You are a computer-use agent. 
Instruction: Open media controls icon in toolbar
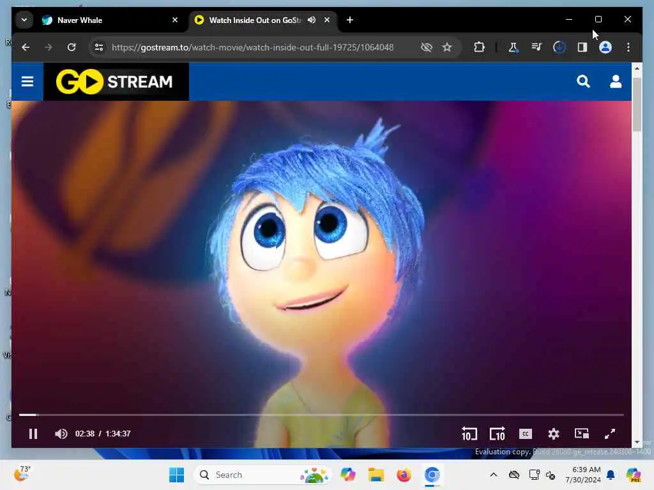pos(536,47)
